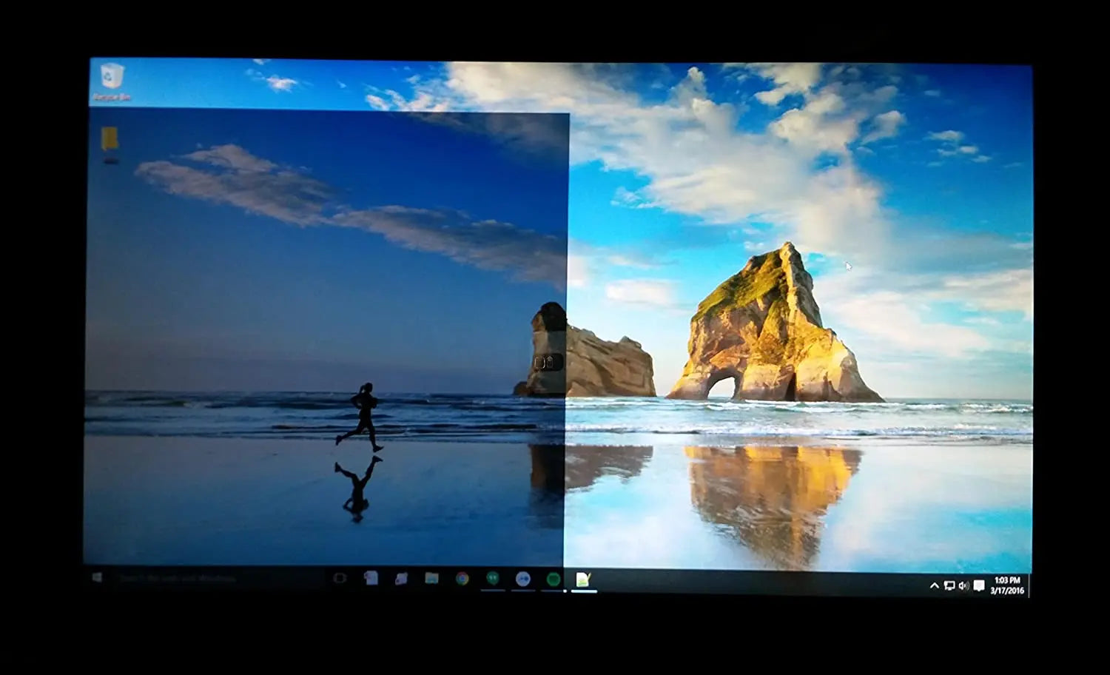Switch to the green Hangouts taskbar app
This screenshot has width=1110, height=675.
(493, 579)
